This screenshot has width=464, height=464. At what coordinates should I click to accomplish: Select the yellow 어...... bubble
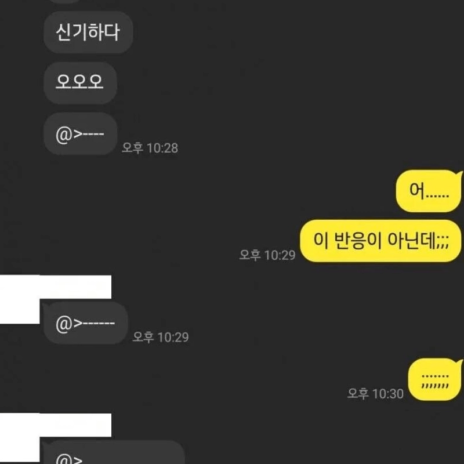[429, 191]
